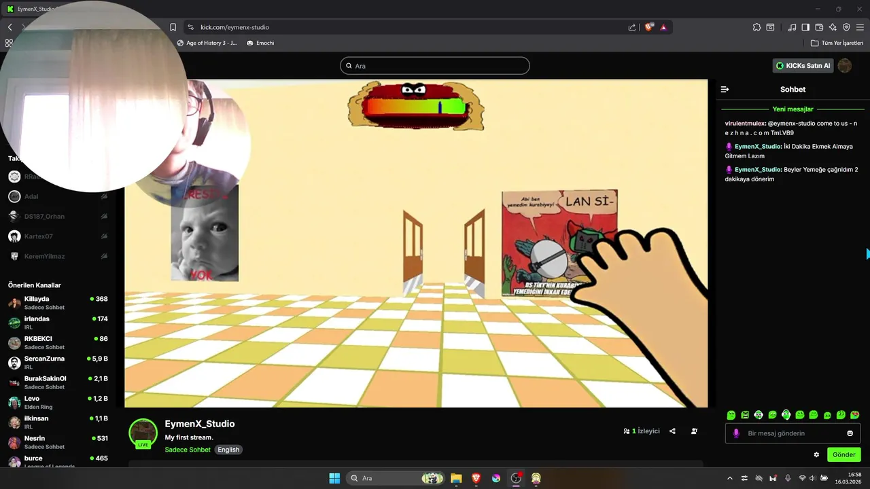The width and height of the screenshot is (870, 489).
Task: Click EymenX_Studio name in chat message about Ekmek
Action: [757, 146]
